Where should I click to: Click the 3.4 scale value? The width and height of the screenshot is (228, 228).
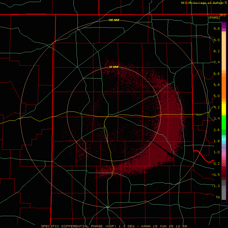tap(217, 119)
